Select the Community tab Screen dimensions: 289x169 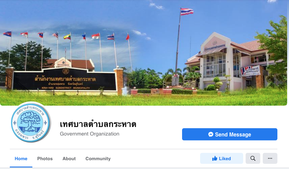coord(98,159)
